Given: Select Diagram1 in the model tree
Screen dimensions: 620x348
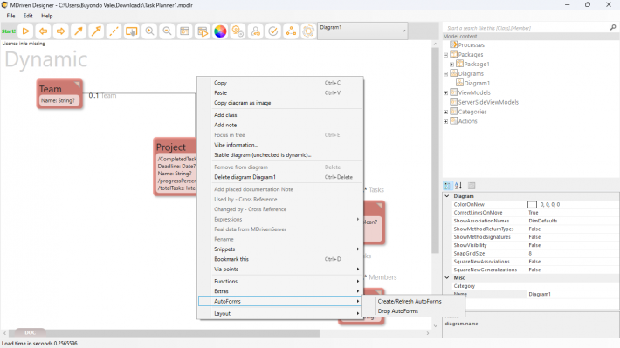Looking at the screenshot, I should tap(477, 84).
